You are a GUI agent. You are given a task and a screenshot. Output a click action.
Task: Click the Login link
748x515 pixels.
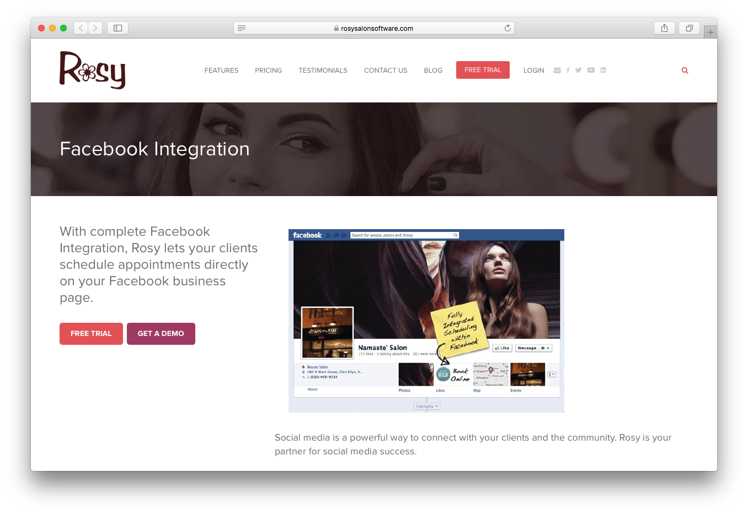pyautogui.click(x=533, y=71)
